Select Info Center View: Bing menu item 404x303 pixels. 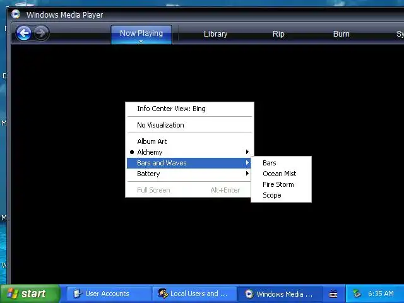pos(189,109)
